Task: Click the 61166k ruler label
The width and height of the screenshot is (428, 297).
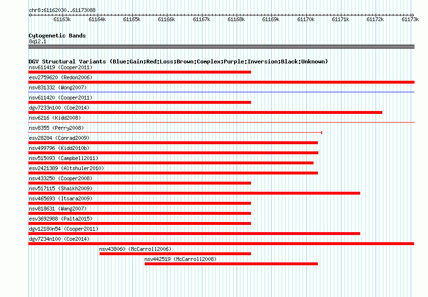Action: pos(166,19)
